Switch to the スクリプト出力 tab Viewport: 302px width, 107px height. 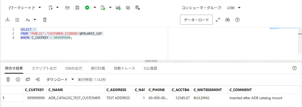point(44,68)
